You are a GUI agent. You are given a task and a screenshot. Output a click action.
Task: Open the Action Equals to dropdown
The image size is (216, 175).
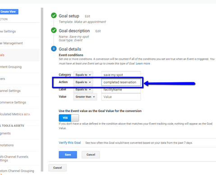(x=83, y=82)
